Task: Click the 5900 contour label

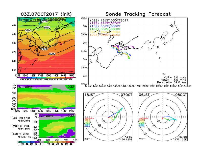Action: pos(52,54)
